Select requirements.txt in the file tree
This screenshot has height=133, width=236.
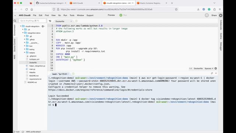(35, 79)
